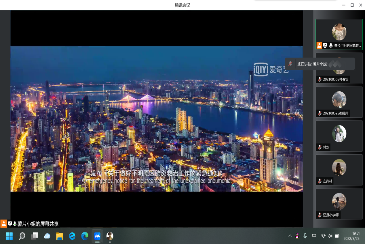Image resolution: width=365 pixels, height=244 pixels.
Task: Click muted mic icon beside 202100325秦娅萍
Action: 320,113
